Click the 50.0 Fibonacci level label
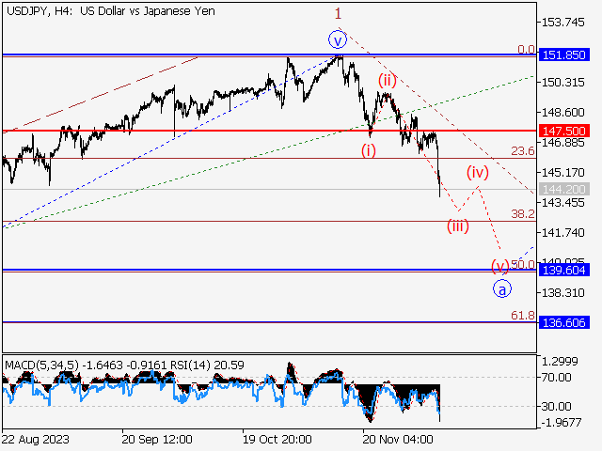Viewport: 602px width, 451px height. pyautogui.click(x=523, y=264)
